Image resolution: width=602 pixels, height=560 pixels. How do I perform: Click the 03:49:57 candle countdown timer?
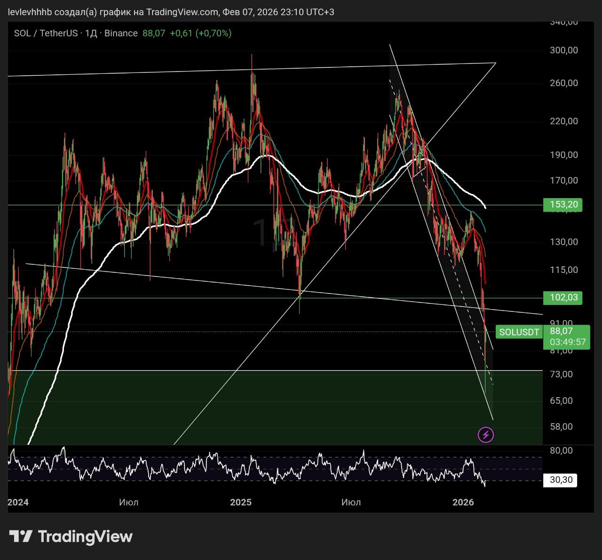[568, 342]
